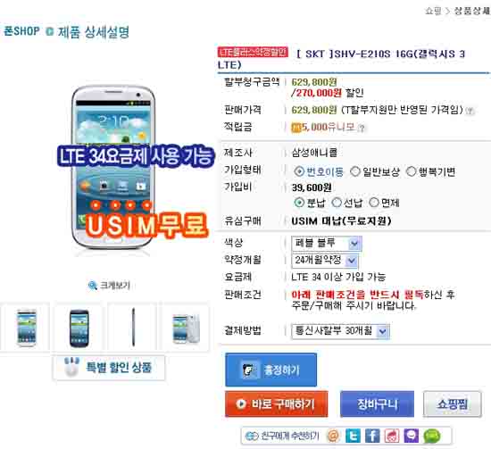Click the 바로 구매하기 buy now button
Image resolution: width=491 pixels, height=449 pixels.
[277, 403]
